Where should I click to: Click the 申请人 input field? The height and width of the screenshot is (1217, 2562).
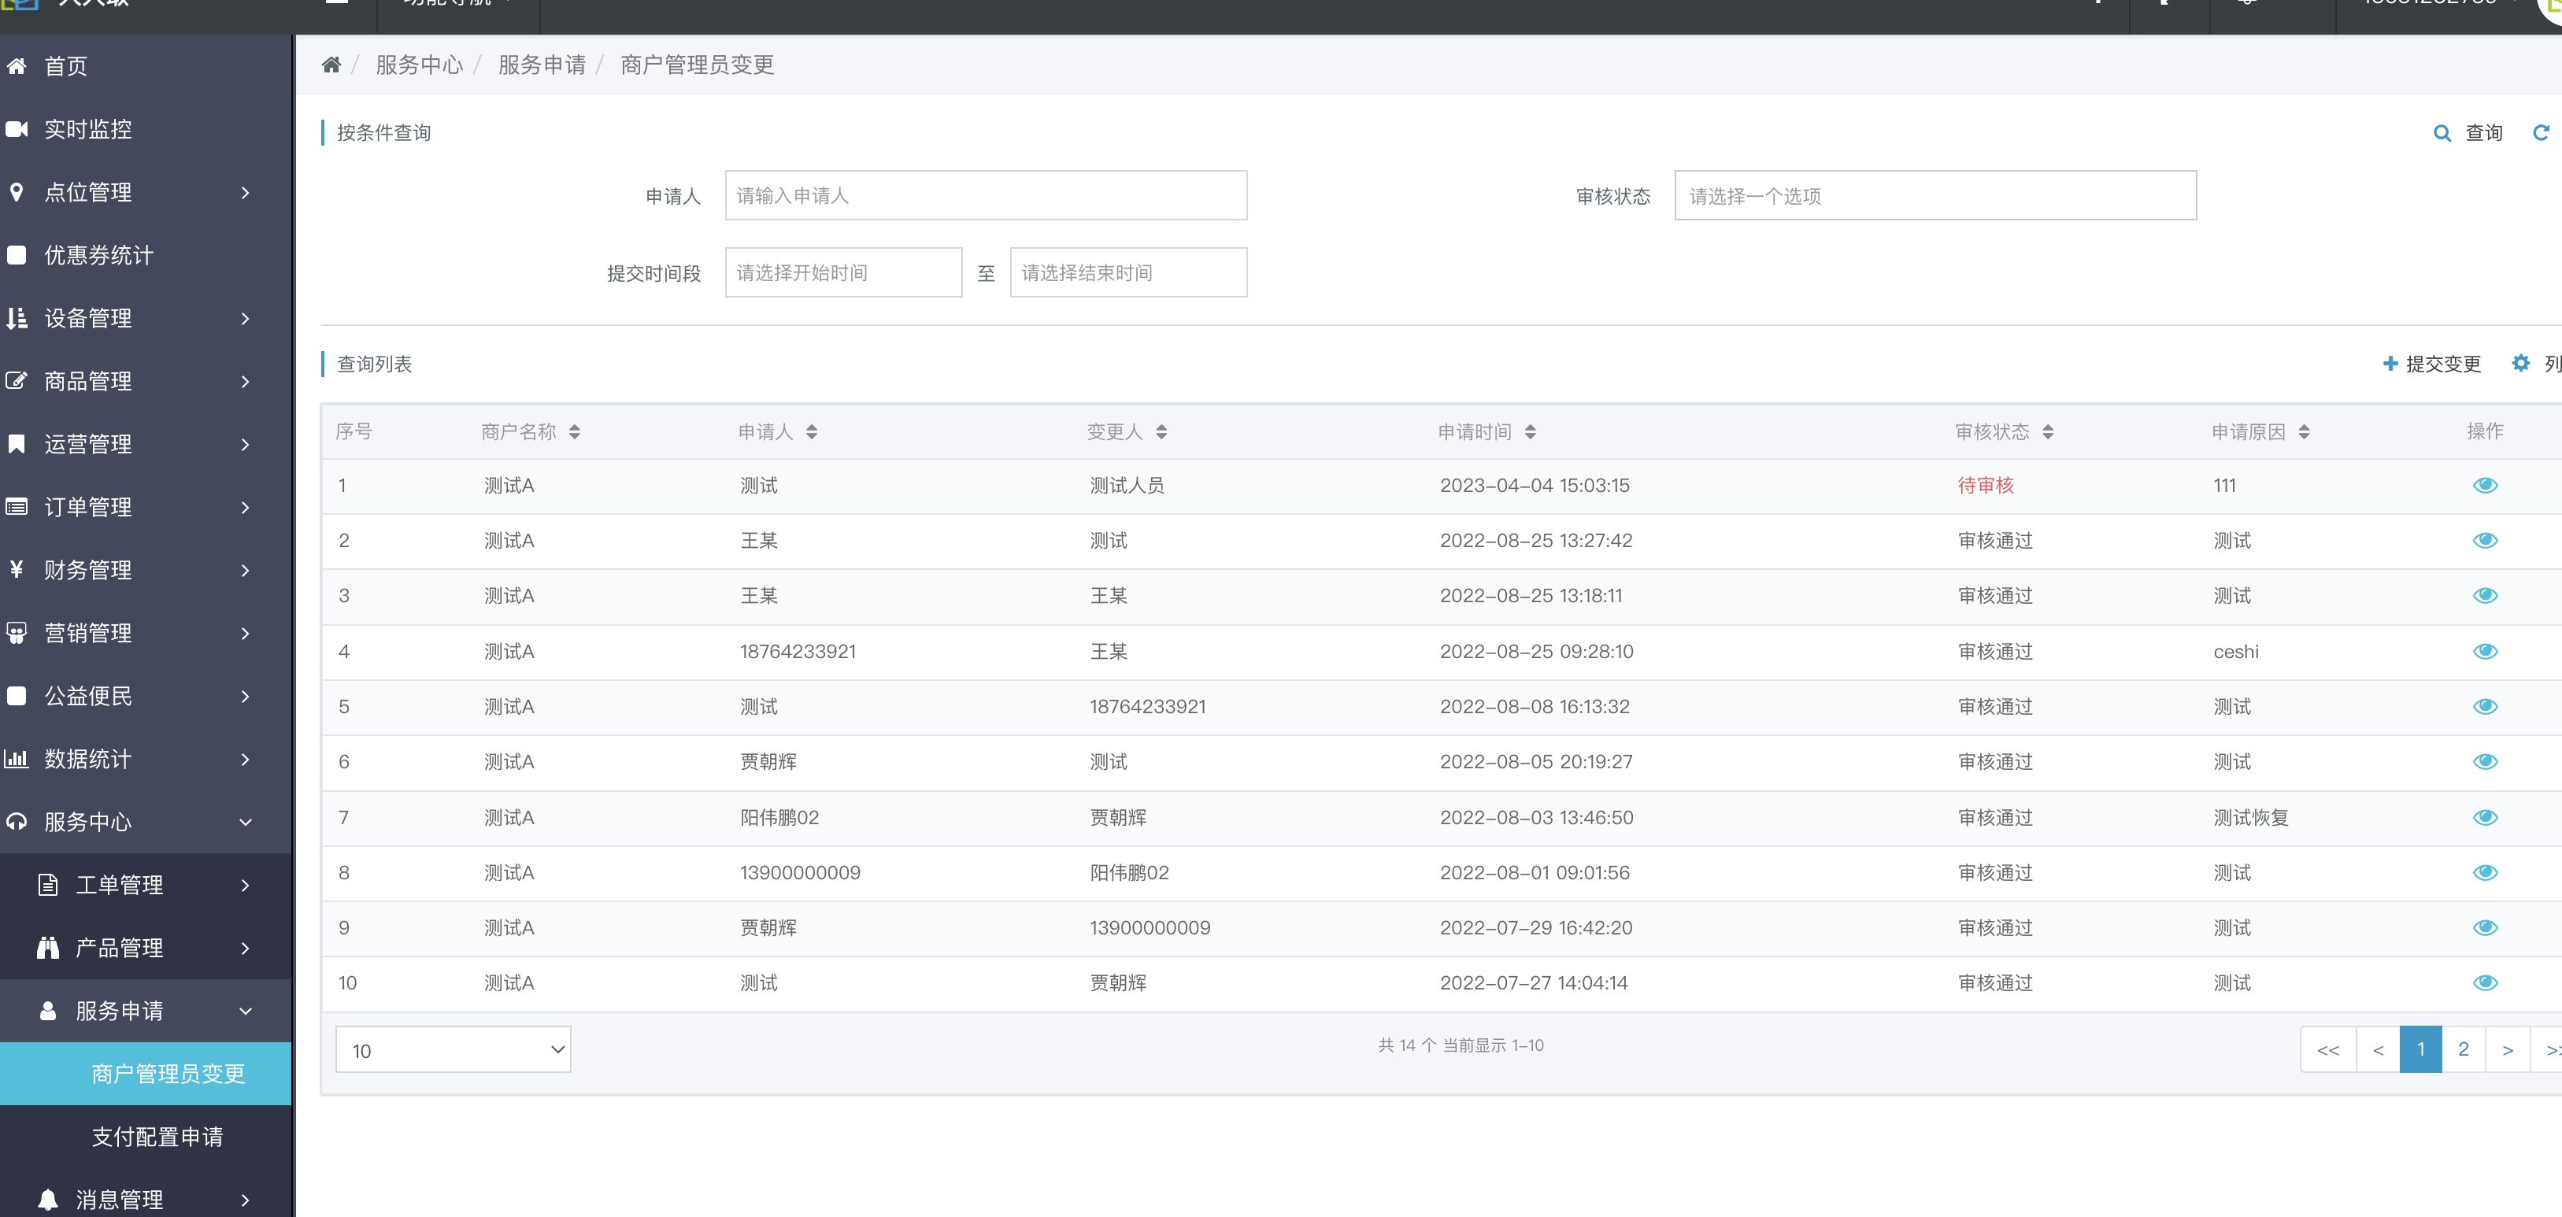pyautogui.click(x=986, y=196)
